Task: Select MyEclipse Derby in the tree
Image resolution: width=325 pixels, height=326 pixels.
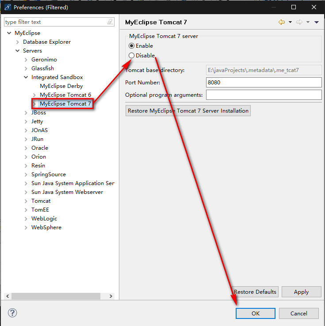Action: point(61,86)
